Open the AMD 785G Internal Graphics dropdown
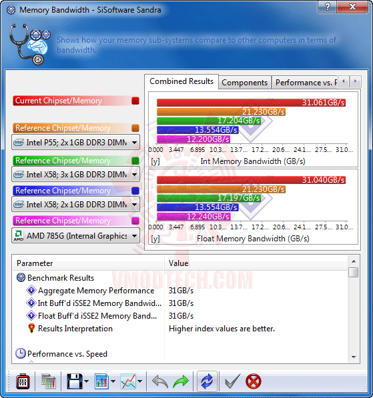This screenshot has height=398, width=373. tap(75, 236)
